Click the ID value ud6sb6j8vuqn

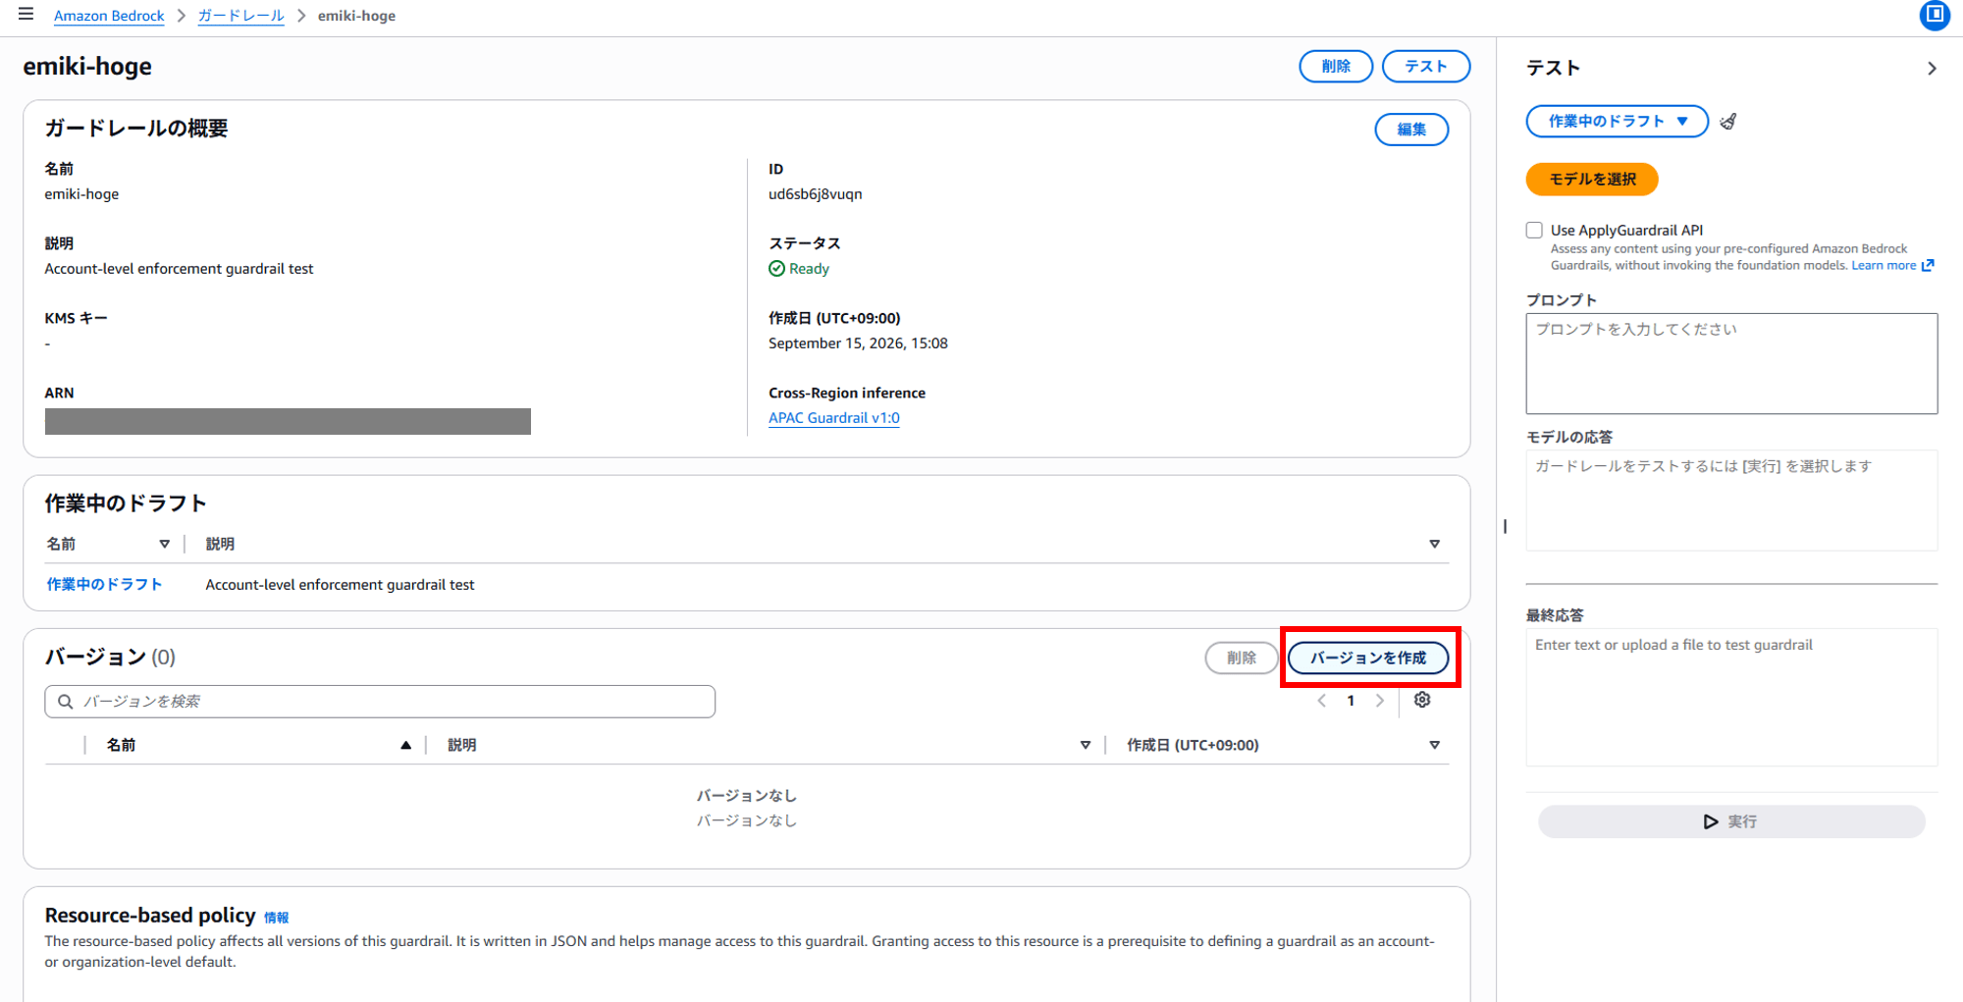[816, 194]
